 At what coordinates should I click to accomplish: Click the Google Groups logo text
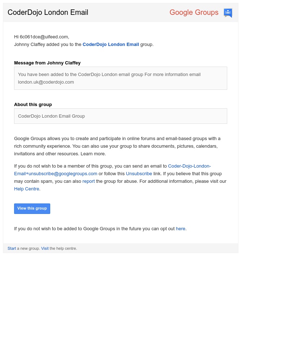[x=194, y=12]
